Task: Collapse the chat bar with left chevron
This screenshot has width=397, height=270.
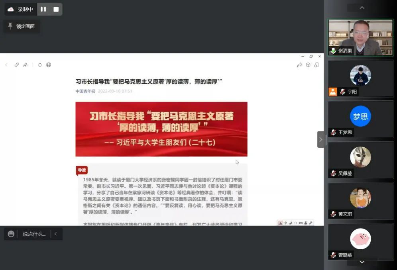Action: (x=56, y=234)
